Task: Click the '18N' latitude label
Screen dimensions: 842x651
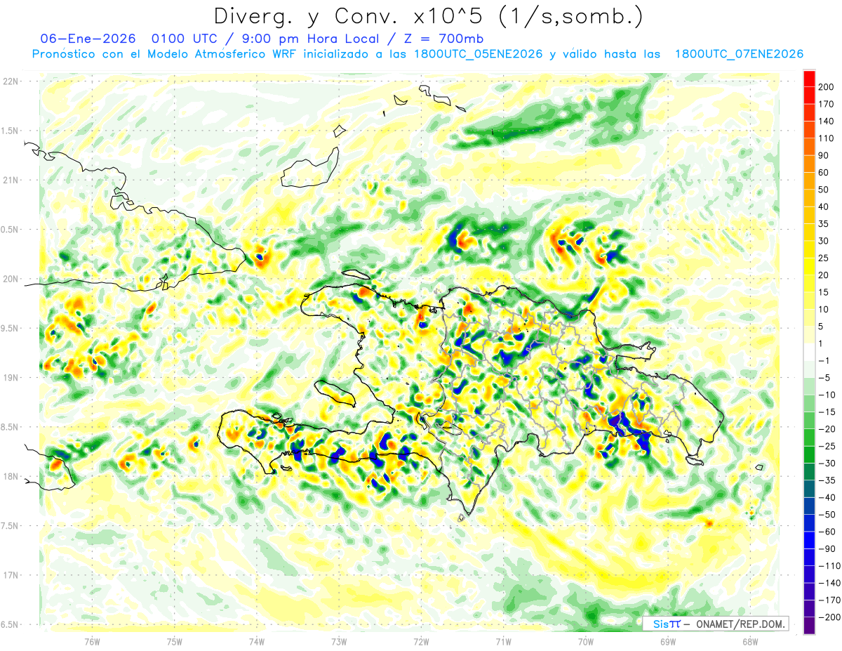Action: pos(10,476)
